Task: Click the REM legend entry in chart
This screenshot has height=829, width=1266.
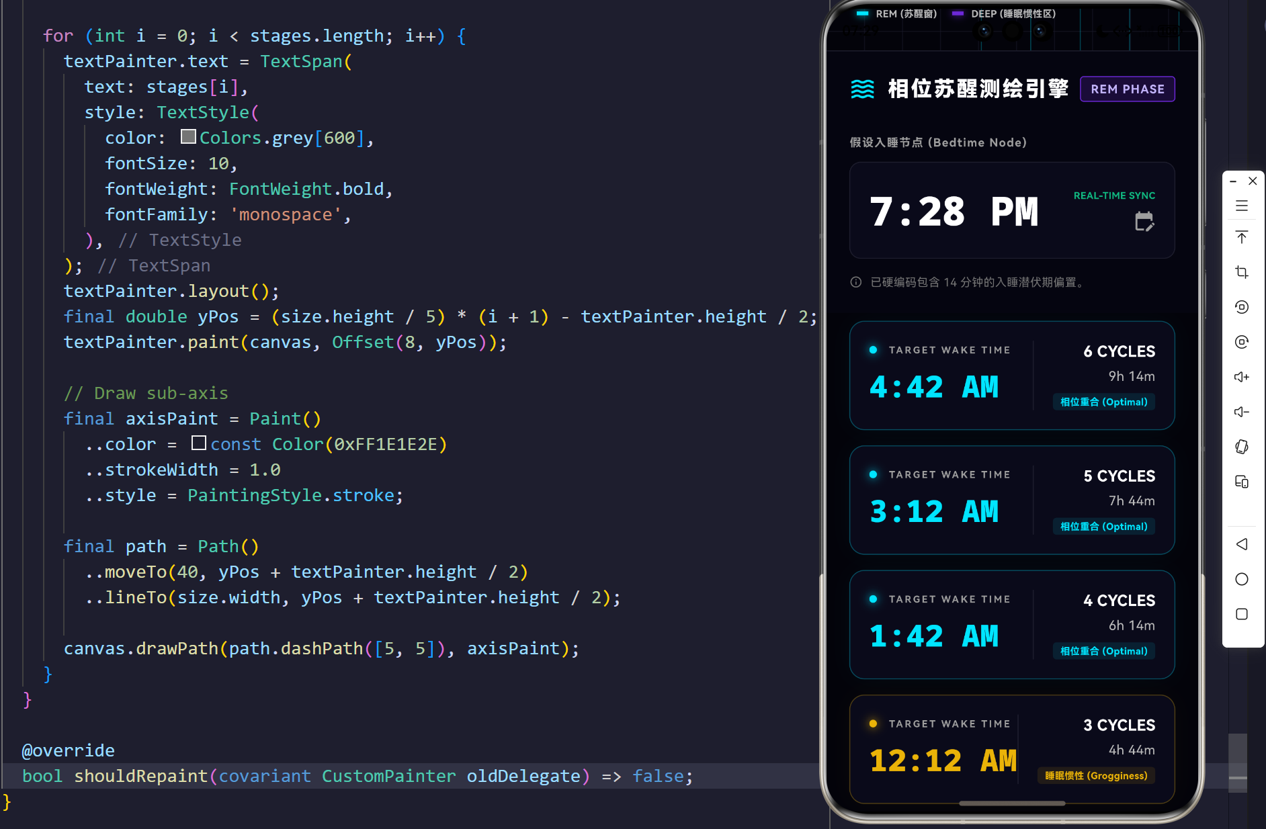Action: [x=896, y=13]
